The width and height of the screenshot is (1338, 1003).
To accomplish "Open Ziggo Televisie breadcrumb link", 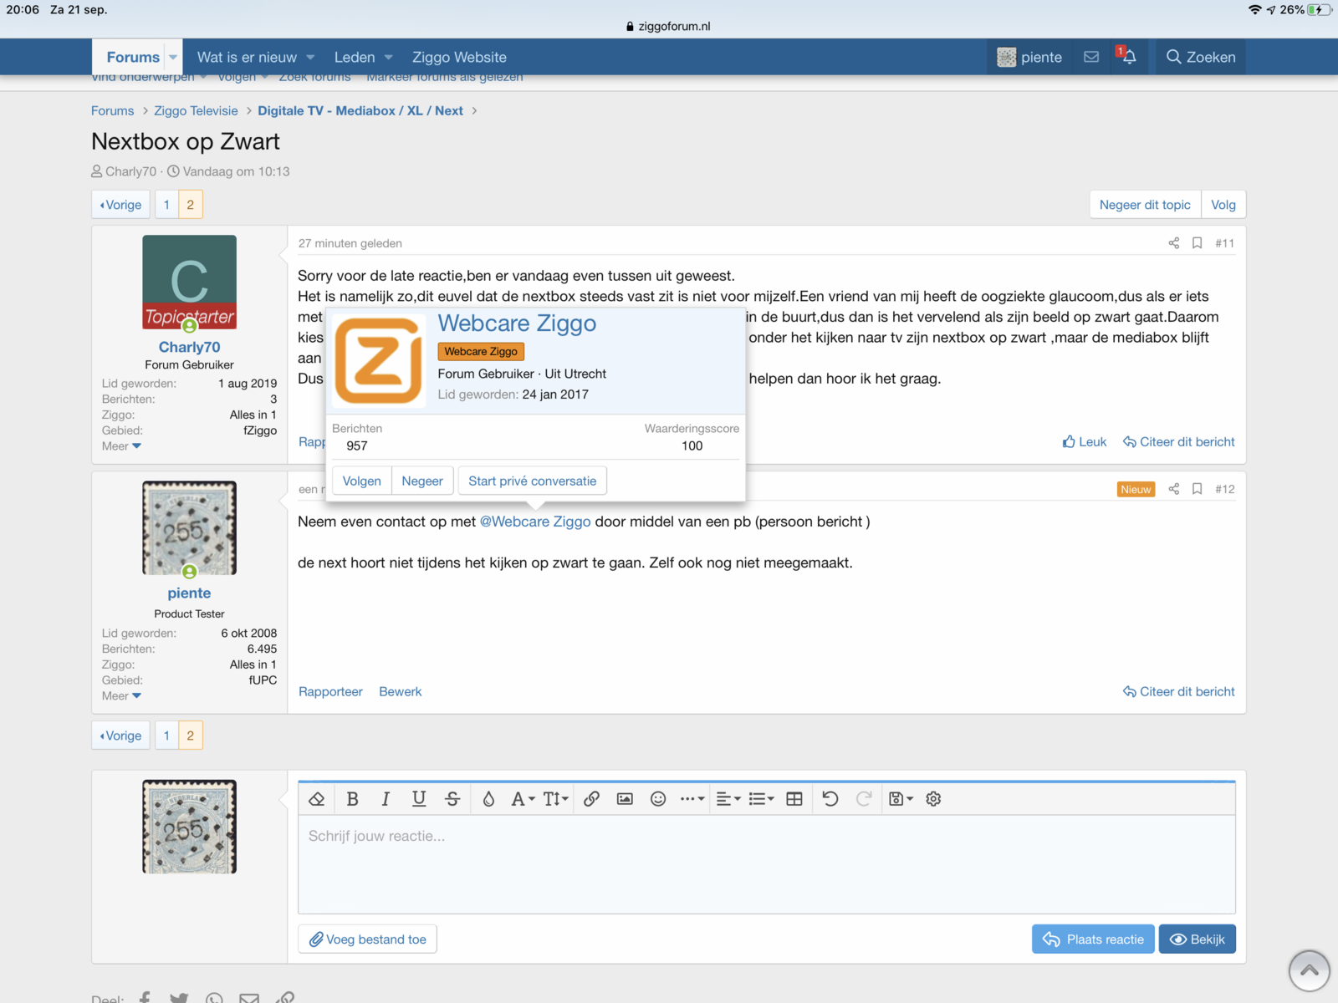I will tap(196, 111).
